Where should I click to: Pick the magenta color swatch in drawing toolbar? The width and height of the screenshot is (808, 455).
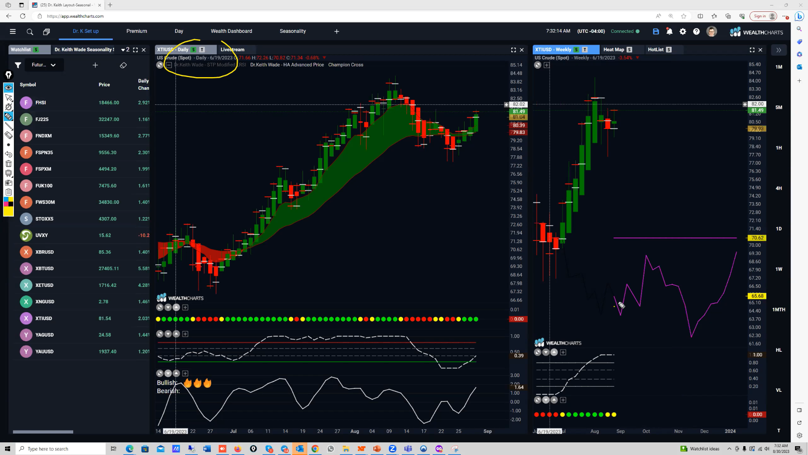(x=6, y=204)
